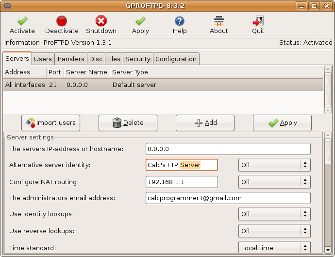Click the GPROFTPD window menu icon in the title bar
335x257 pixels.
tap(7, 6)
